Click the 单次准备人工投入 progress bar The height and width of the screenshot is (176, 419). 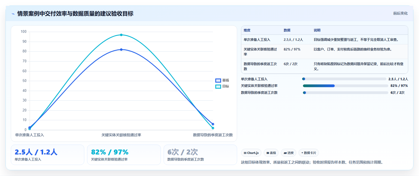pos(344,79)
